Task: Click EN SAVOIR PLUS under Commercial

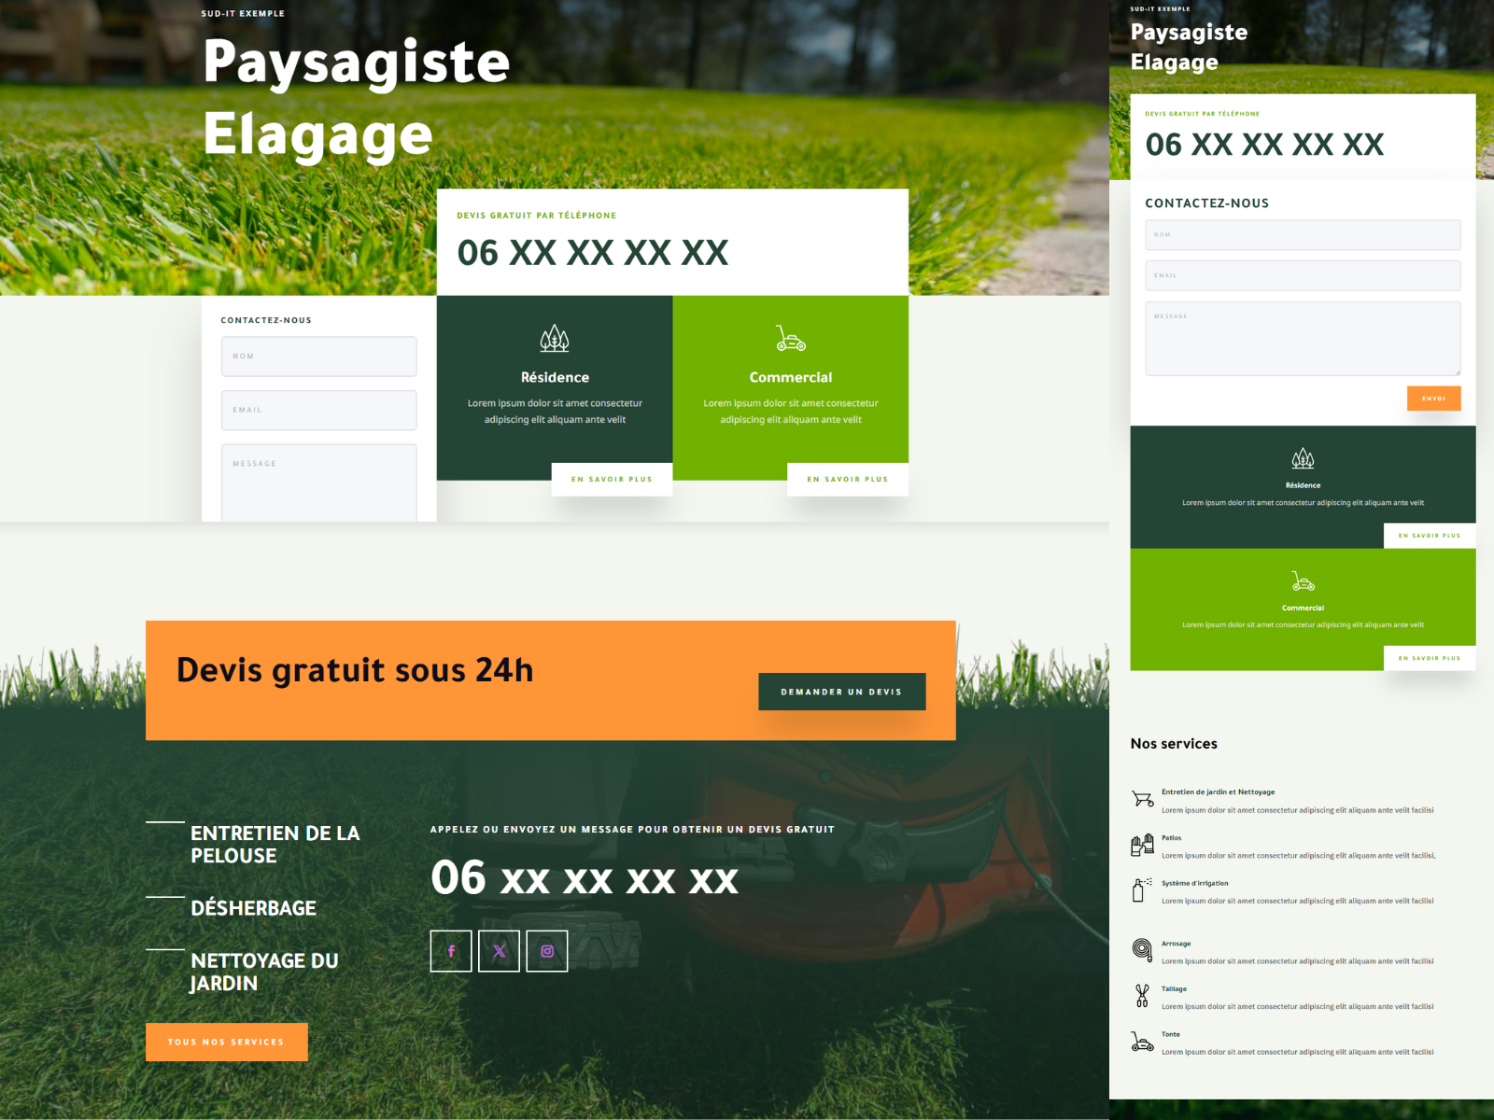Action: pos(847,479)
